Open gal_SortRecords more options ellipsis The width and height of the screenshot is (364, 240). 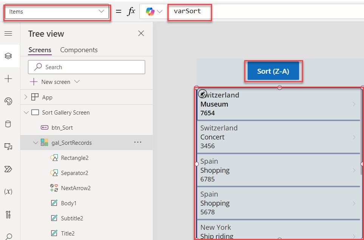pyautogui.click(x=138, y=142)
